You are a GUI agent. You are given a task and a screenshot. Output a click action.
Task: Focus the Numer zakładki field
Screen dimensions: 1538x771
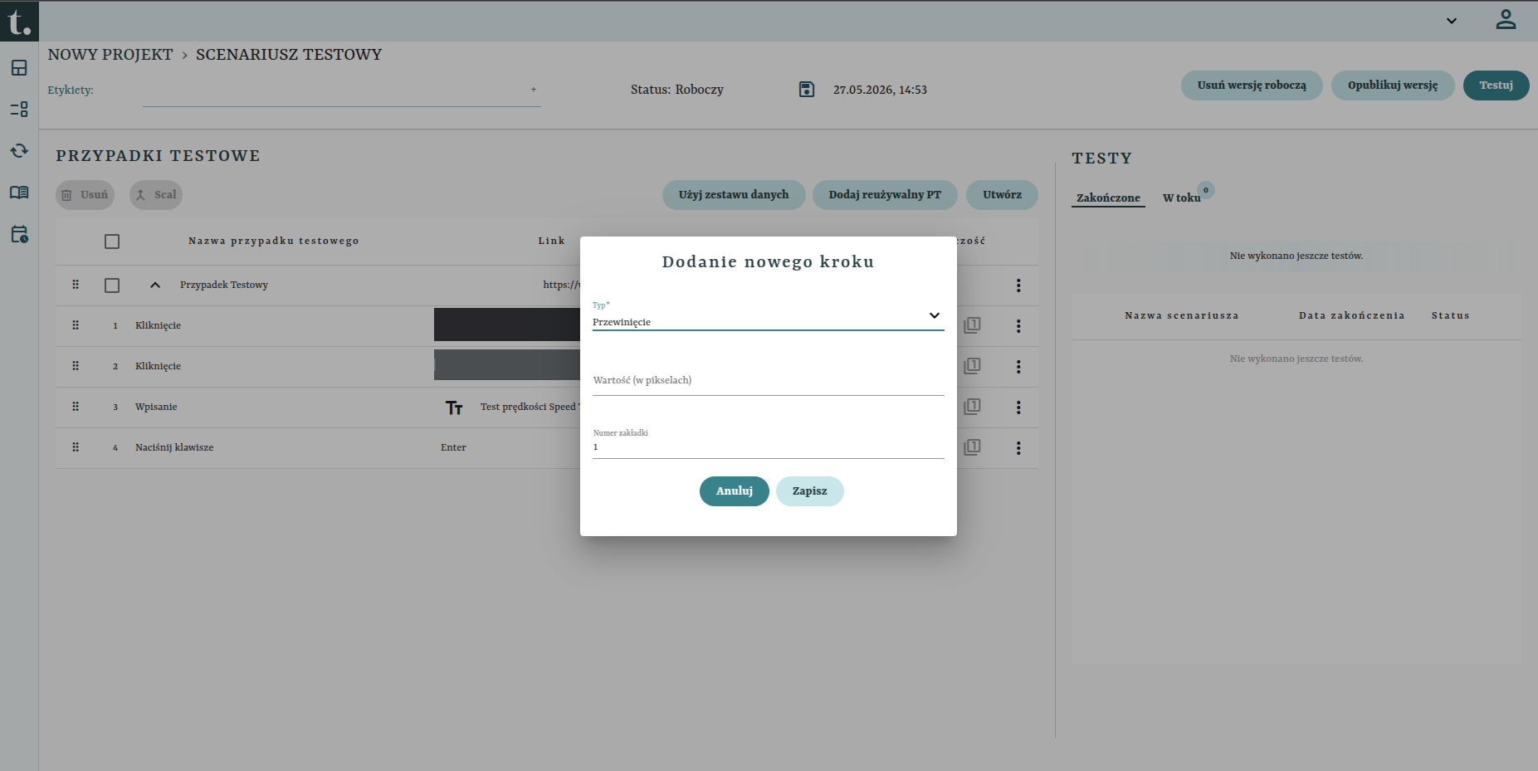click(768, 444)
